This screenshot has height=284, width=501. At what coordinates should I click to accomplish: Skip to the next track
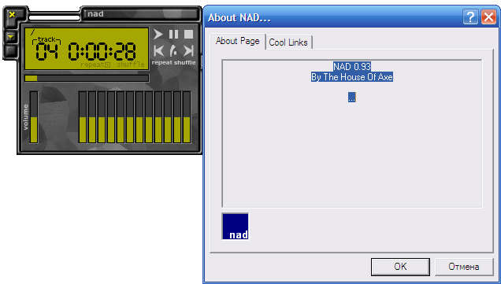coord(189,50)
